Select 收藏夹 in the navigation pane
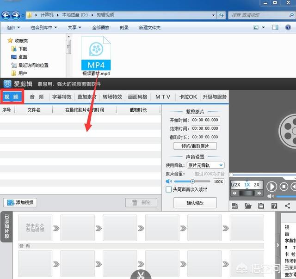This screenshot has height=279, width=296. 18,41
